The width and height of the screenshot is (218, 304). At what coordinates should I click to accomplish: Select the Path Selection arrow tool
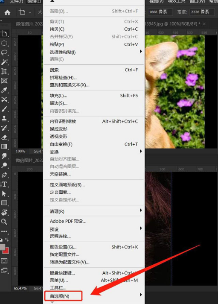[4, 193]
